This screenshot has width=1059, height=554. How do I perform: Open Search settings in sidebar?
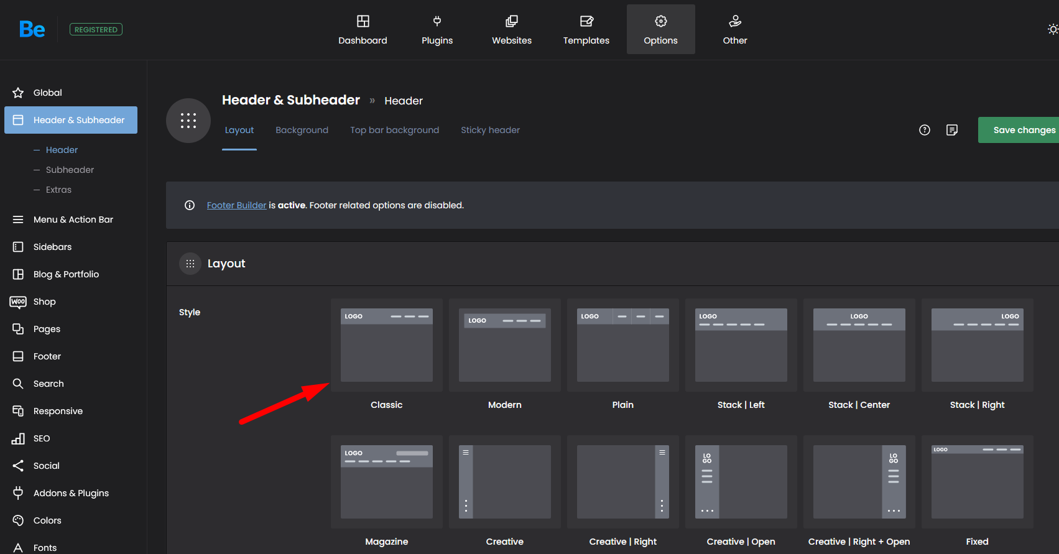click(71, 384)
